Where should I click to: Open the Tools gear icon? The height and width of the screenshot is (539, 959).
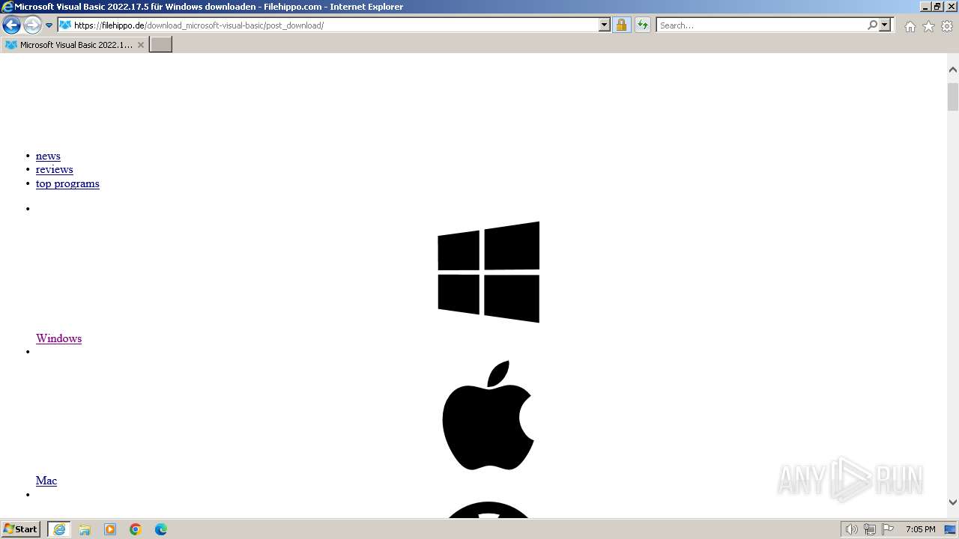coord(947,26)
